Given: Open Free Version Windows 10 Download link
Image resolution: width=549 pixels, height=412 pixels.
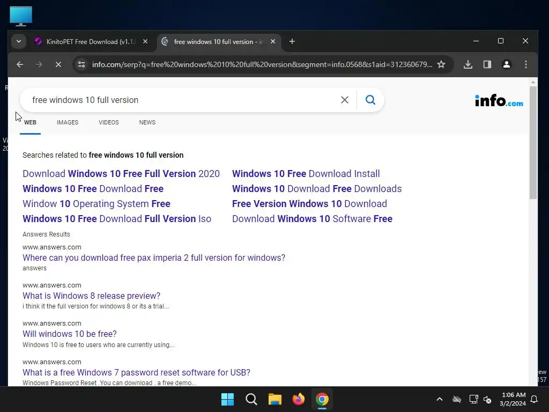Looking at the screenshot, I should coord(309,204).
